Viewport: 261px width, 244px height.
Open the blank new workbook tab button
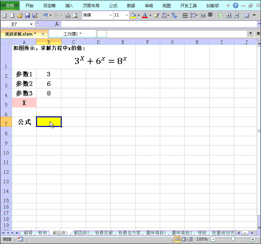point(102,34)
